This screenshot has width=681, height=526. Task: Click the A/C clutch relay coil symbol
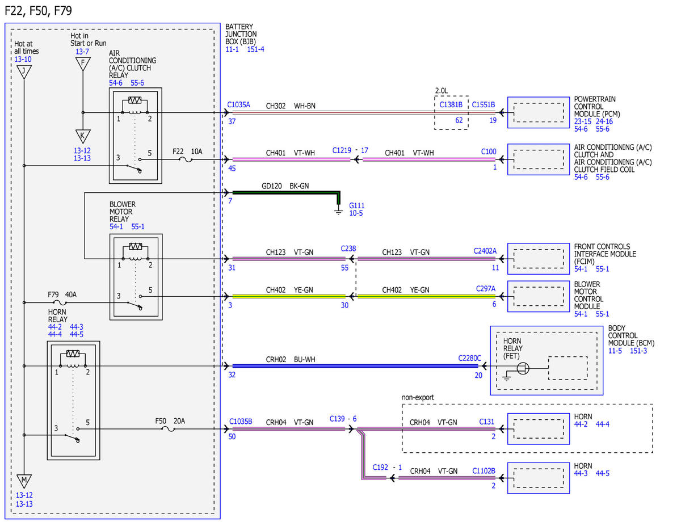click(134, 101)
